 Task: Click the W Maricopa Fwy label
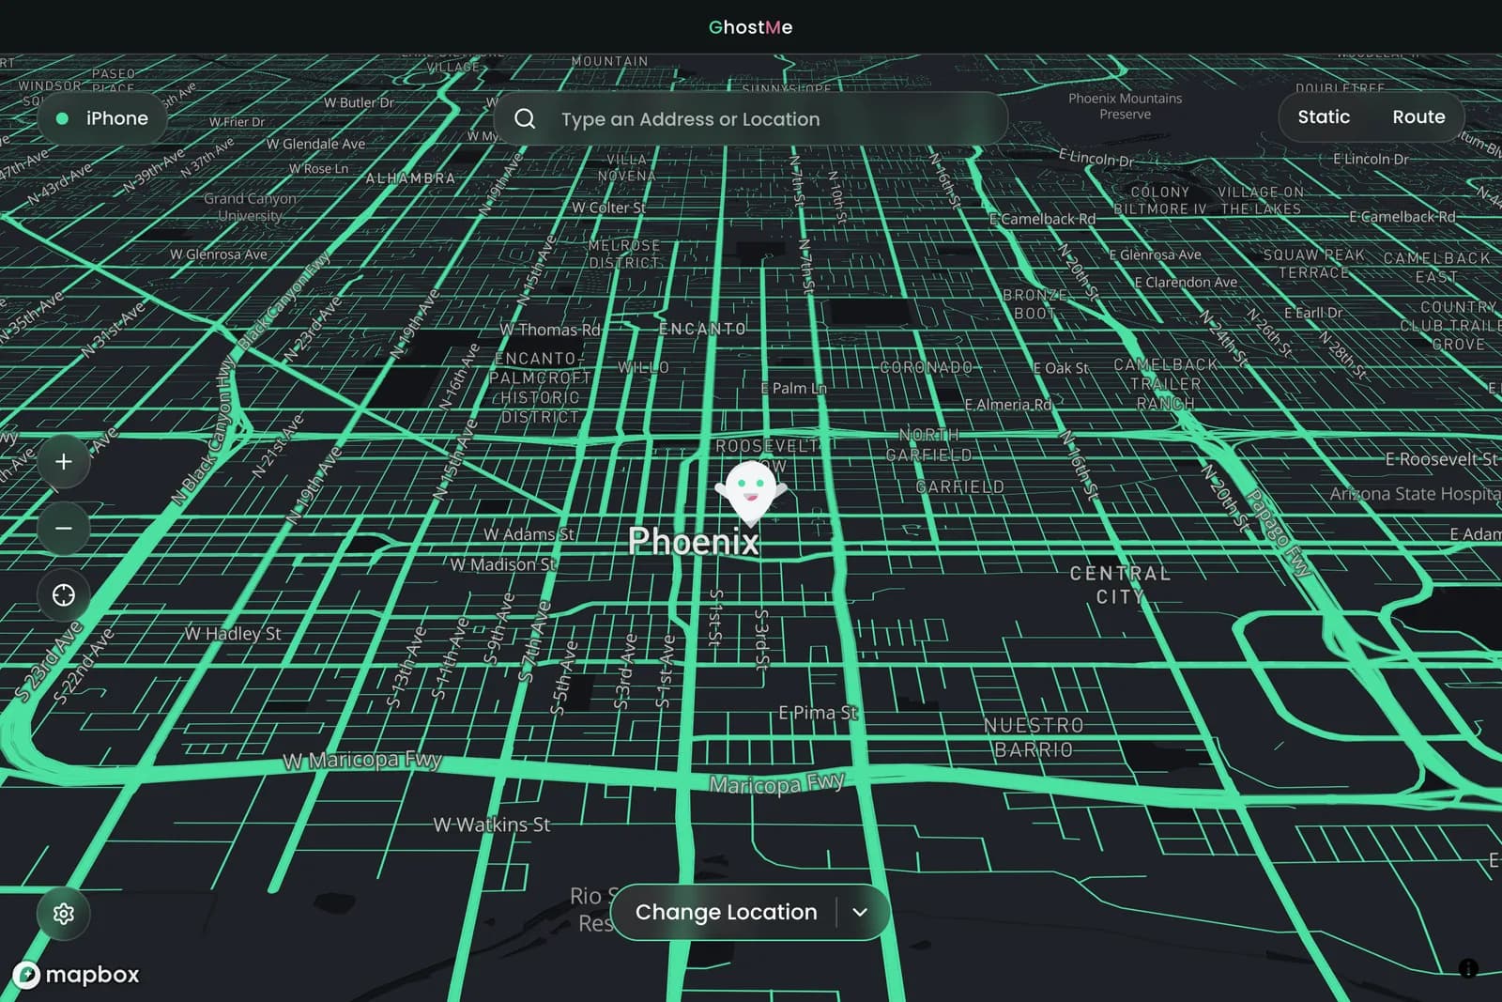tap(362, 760)
